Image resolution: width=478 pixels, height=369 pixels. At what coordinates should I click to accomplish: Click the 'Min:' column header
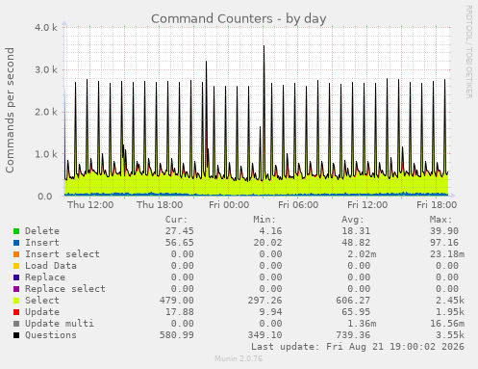(x=264, y=220)
